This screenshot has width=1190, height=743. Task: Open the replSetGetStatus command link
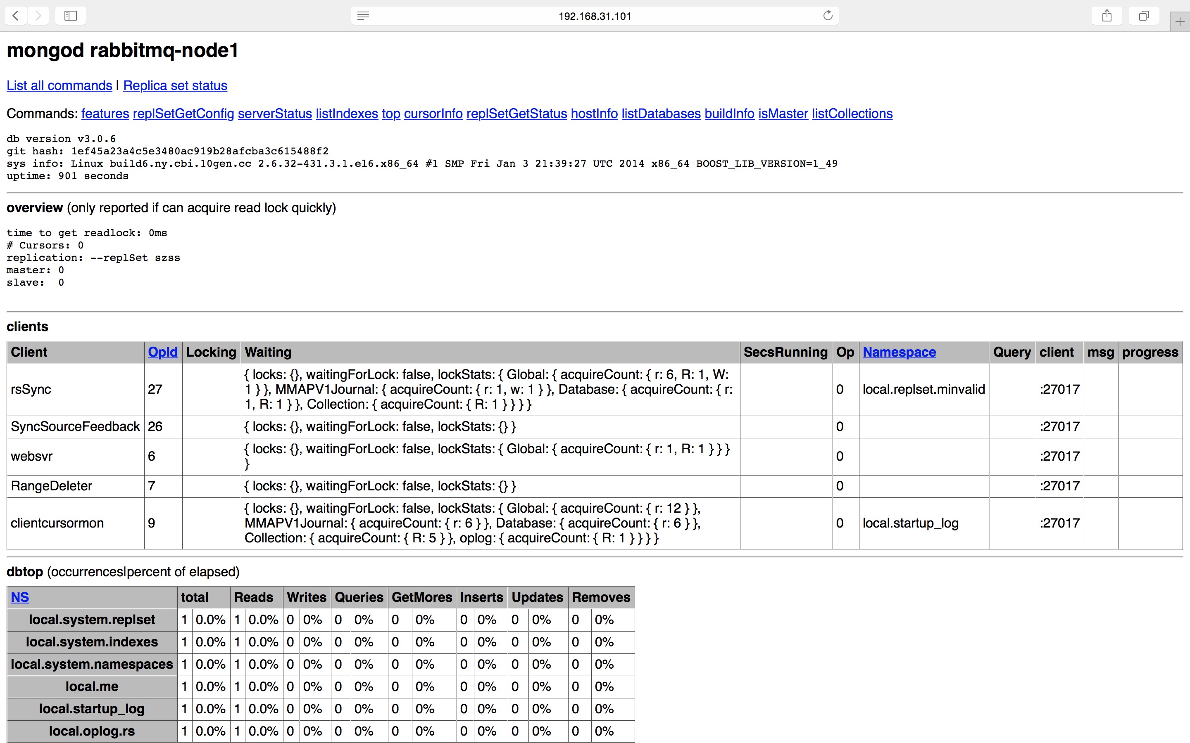point(517,114)
